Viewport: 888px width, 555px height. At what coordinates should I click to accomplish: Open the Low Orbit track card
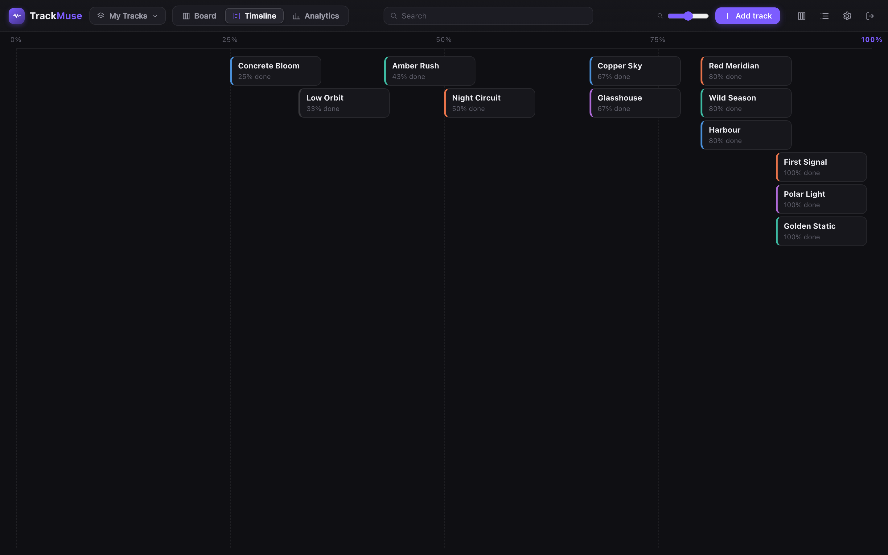click(x=344, y=103)
